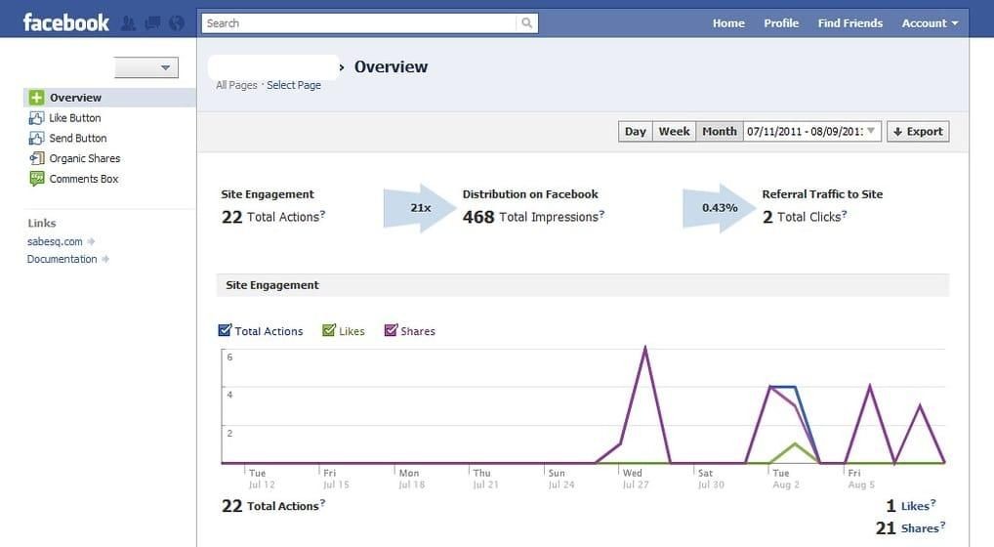Click the Facebook logo
This screenshot has width=994, height=547.
tap(66, 22)
